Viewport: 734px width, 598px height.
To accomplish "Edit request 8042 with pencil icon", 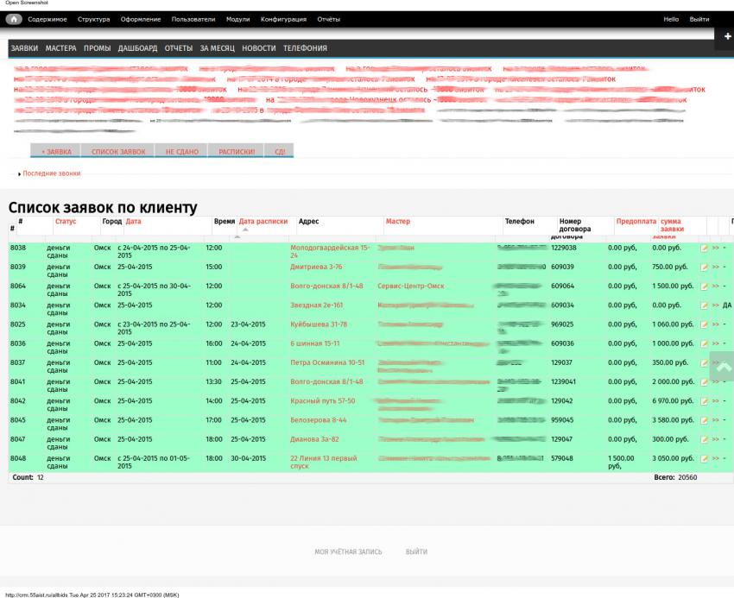I will 704,401.
